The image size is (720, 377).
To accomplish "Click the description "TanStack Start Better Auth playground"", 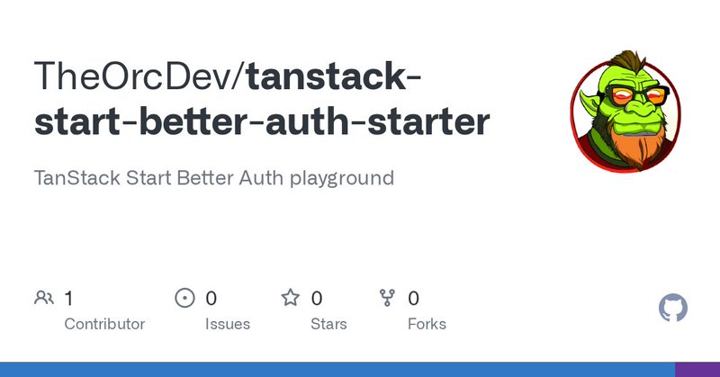I will (x=214, y=178).
